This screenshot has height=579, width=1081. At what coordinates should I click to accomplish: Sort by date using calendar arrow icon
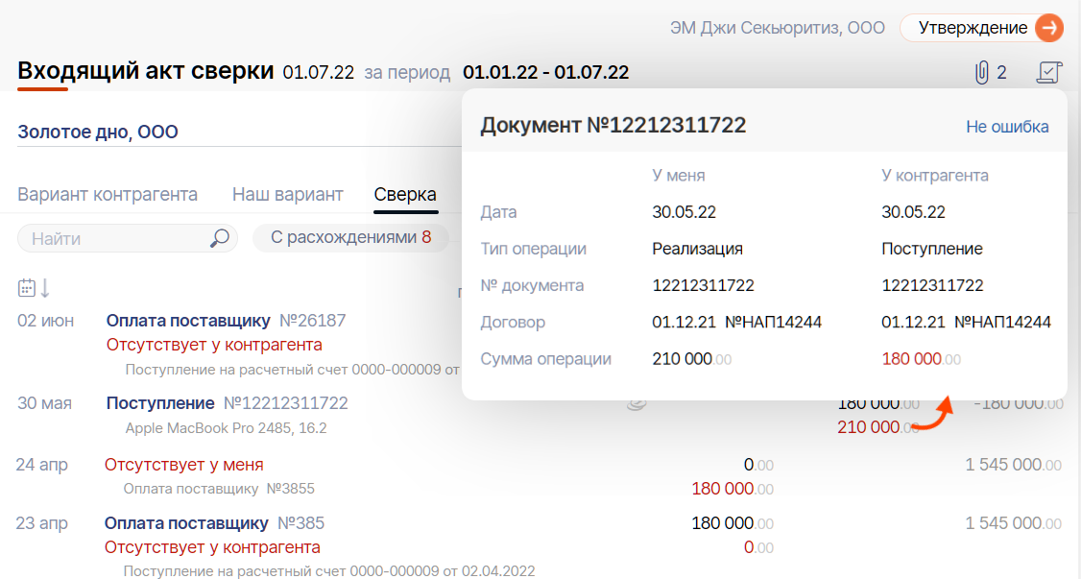(x=35, y=288)
